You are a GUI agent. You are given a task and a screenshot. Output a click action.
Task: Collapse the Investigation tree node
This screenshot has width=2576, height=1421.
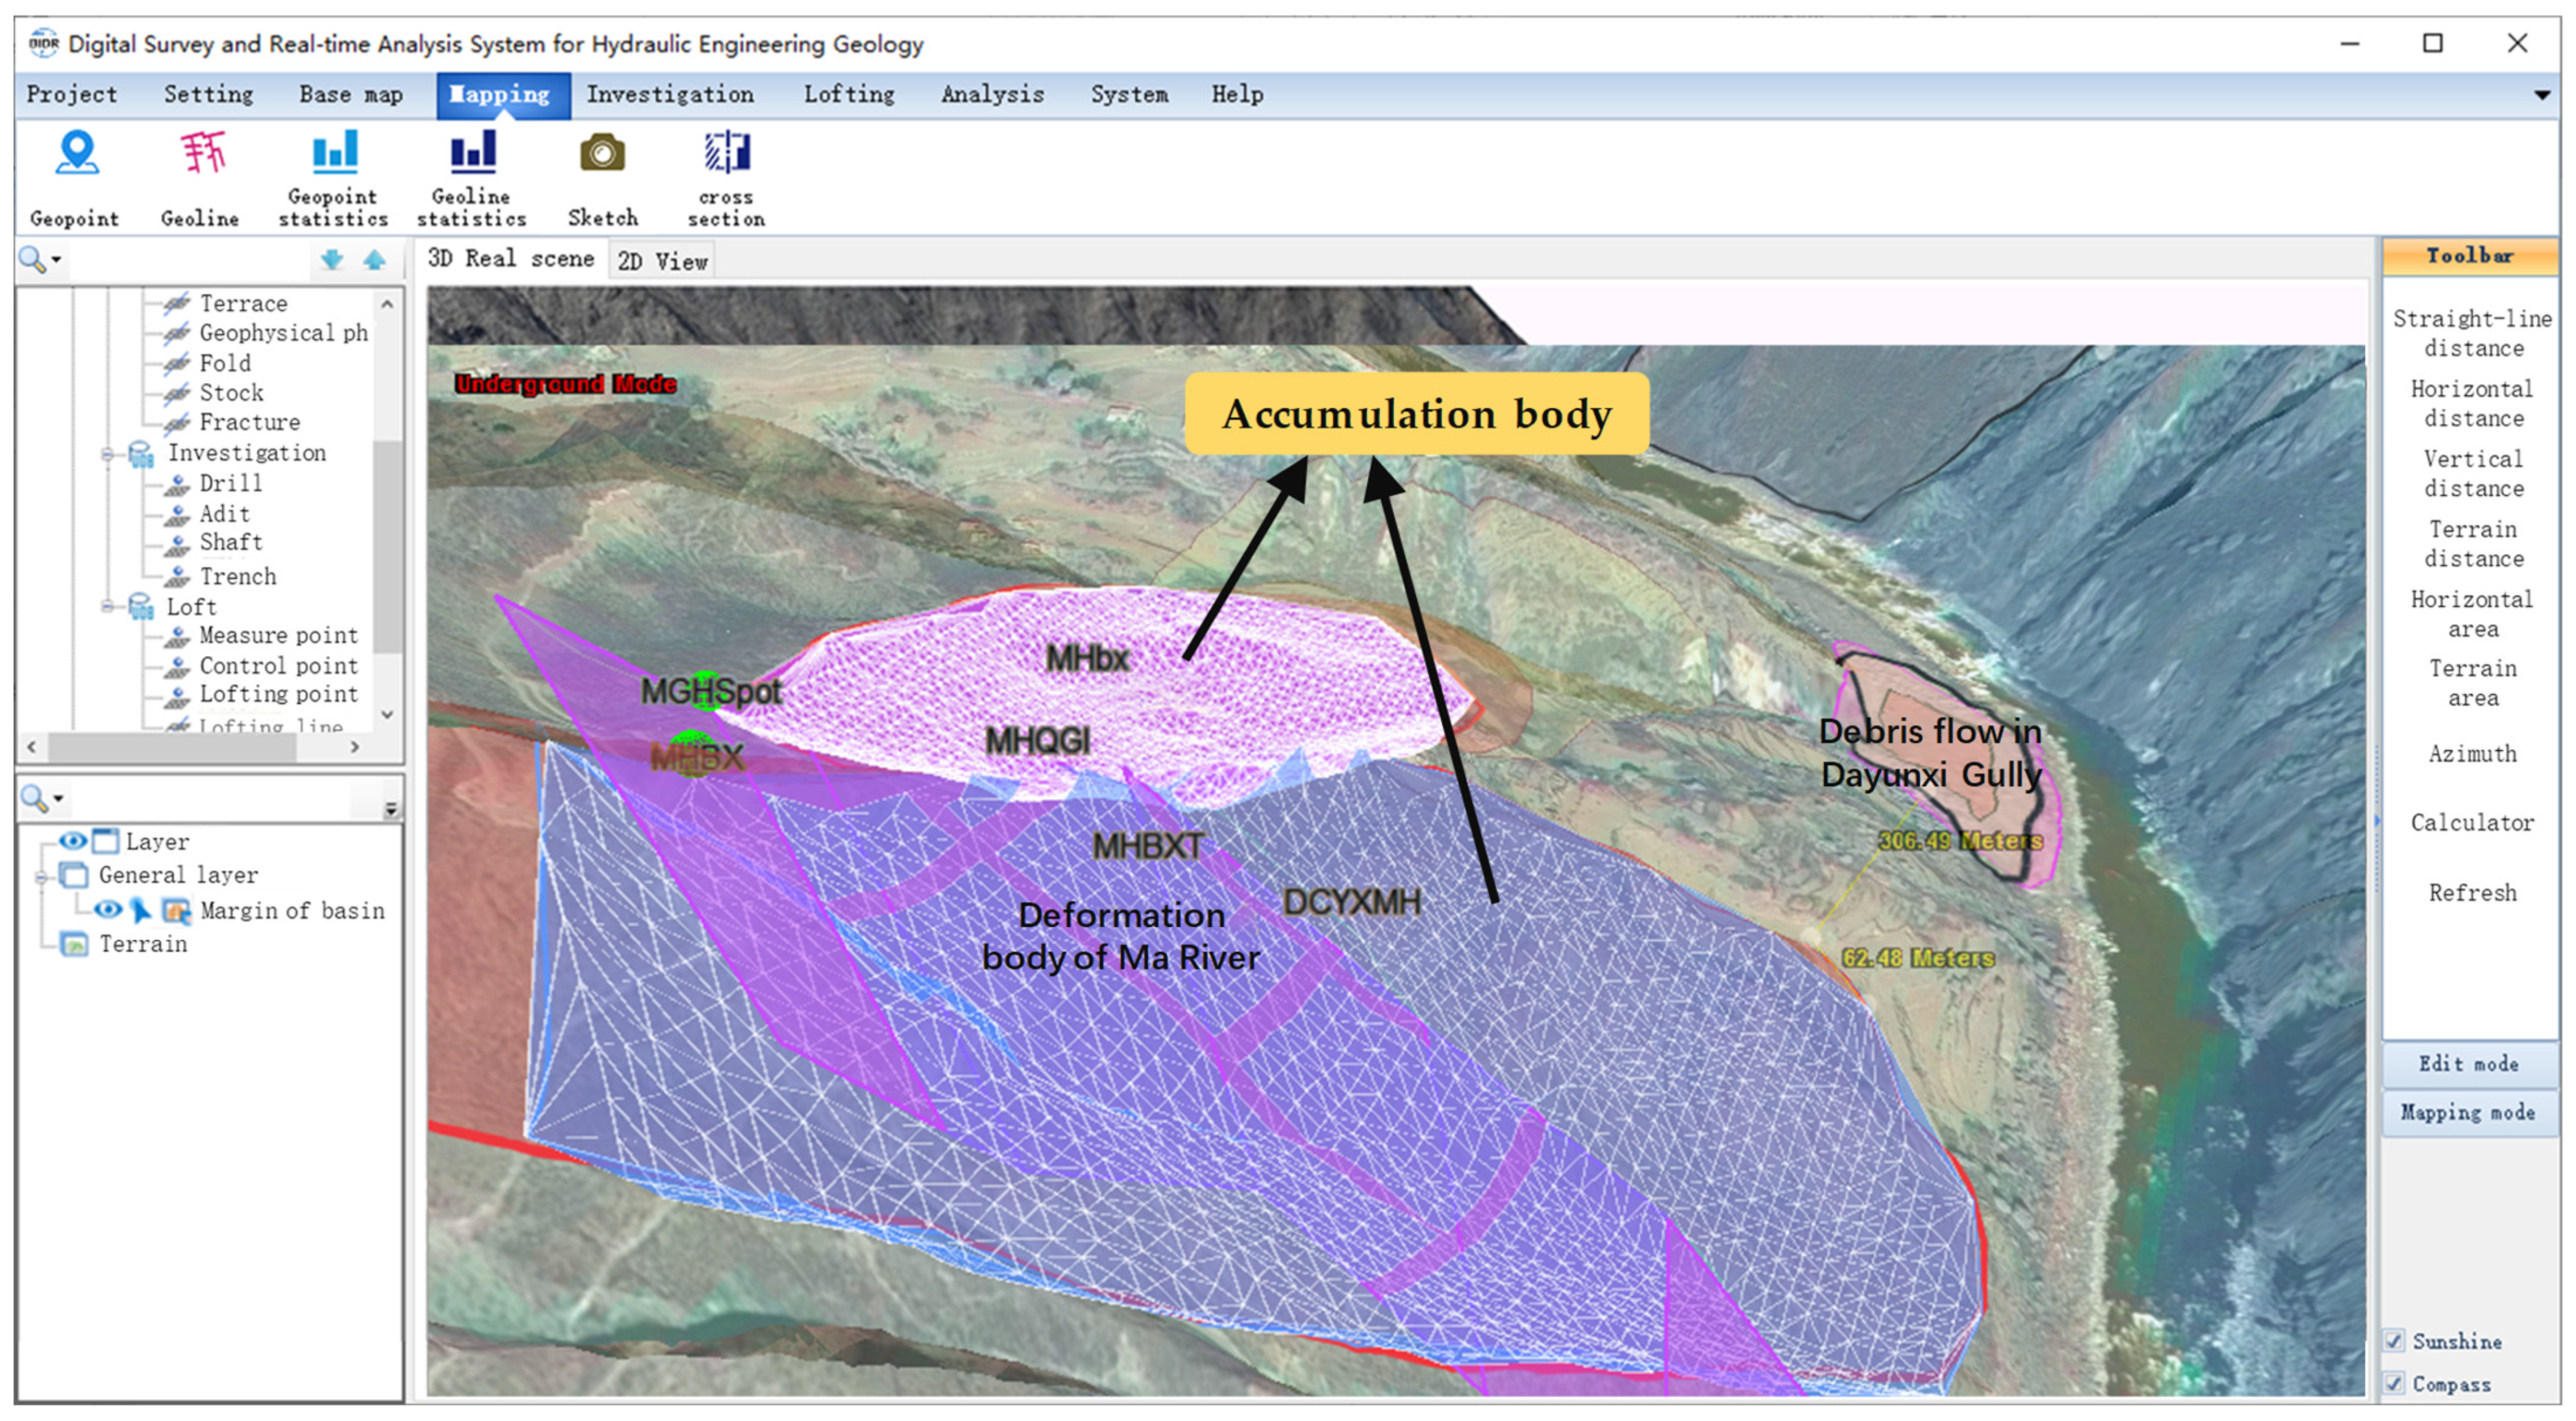pyautogui.click(x=108, y=455)
